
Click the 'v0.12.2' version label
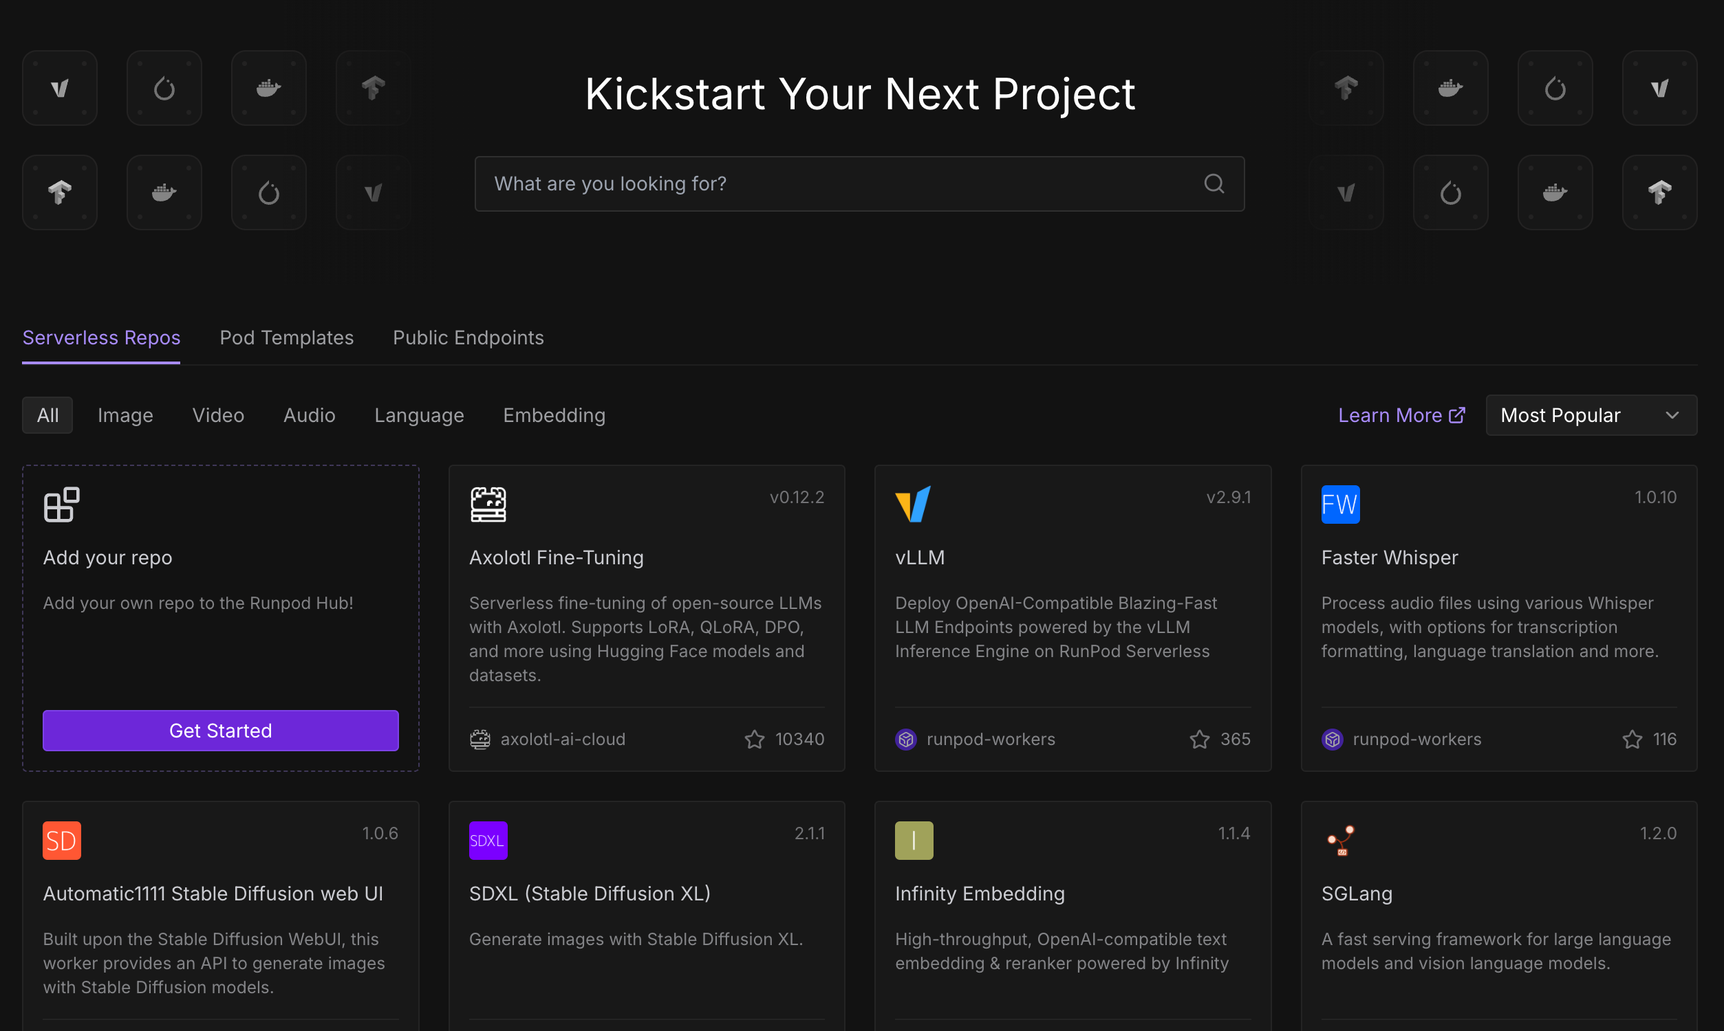[x=797, y=498]
